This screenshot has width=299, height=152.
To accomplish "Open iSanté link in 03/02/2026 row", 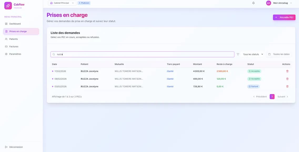I will pos(170,86).
